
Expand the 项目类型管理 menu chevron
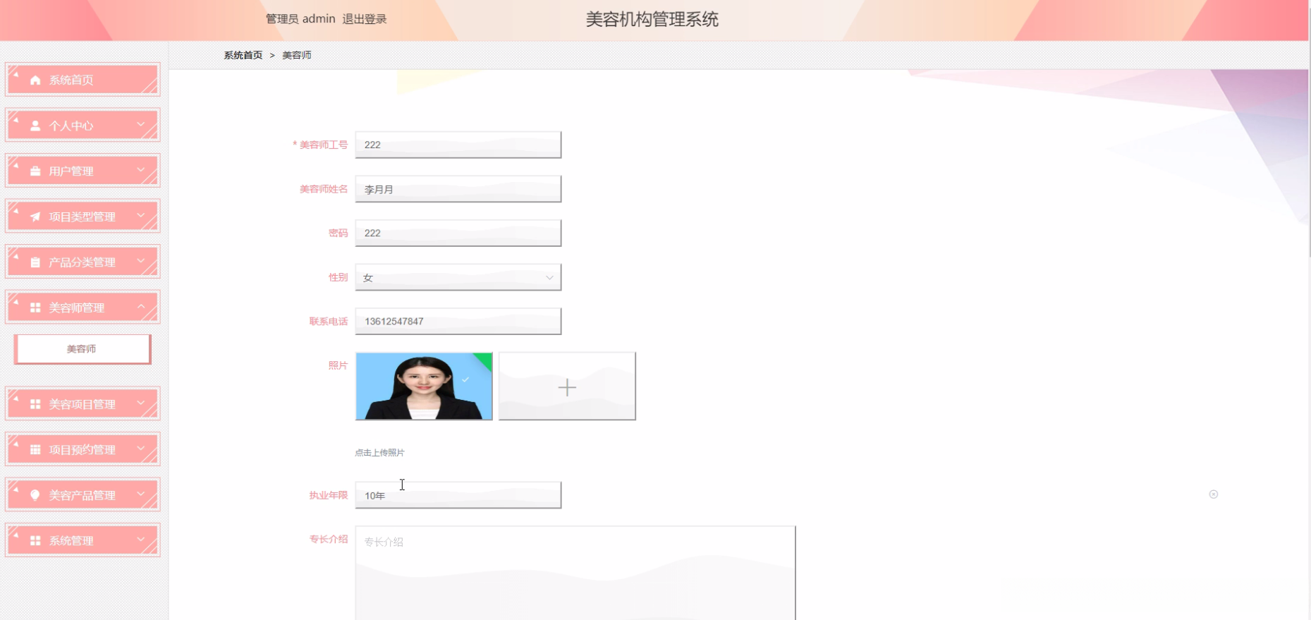141,216
